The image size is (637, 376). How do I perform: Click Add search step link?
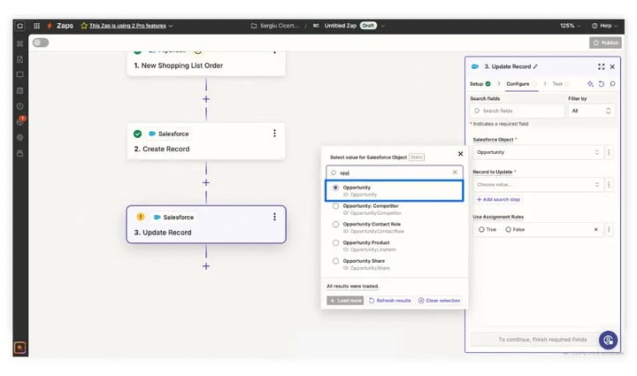(498, 199)
